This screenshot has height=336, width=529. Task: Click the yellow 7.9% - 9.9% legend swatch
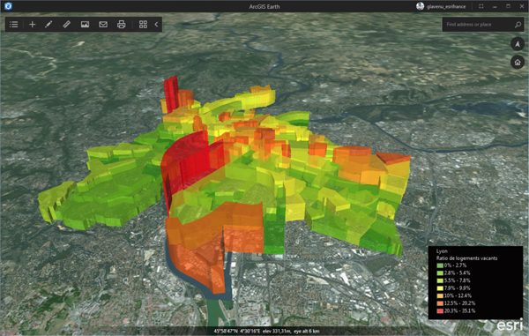pos(440,288)
